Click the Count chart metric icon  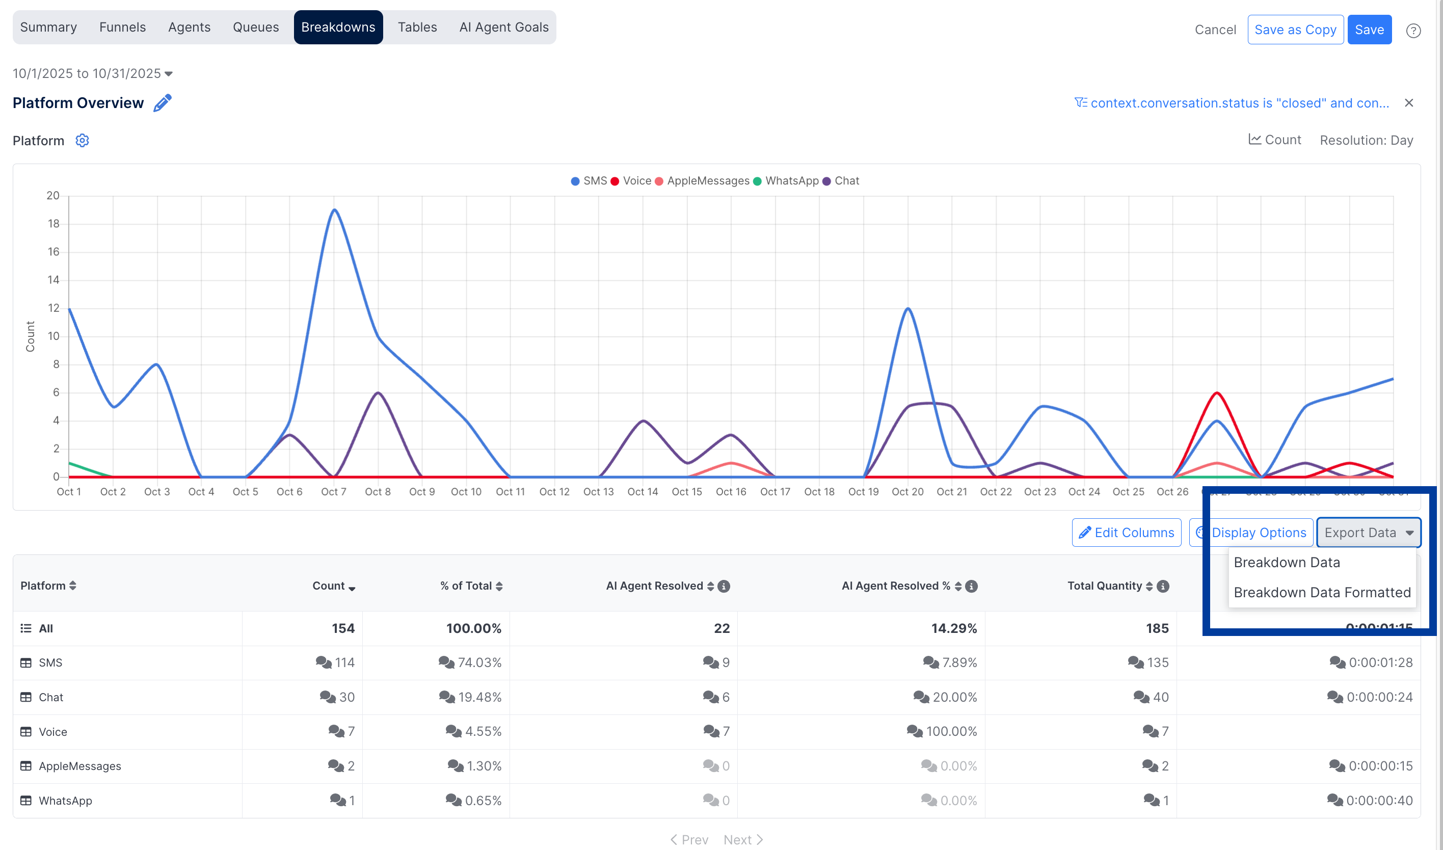coord(1254,140)
